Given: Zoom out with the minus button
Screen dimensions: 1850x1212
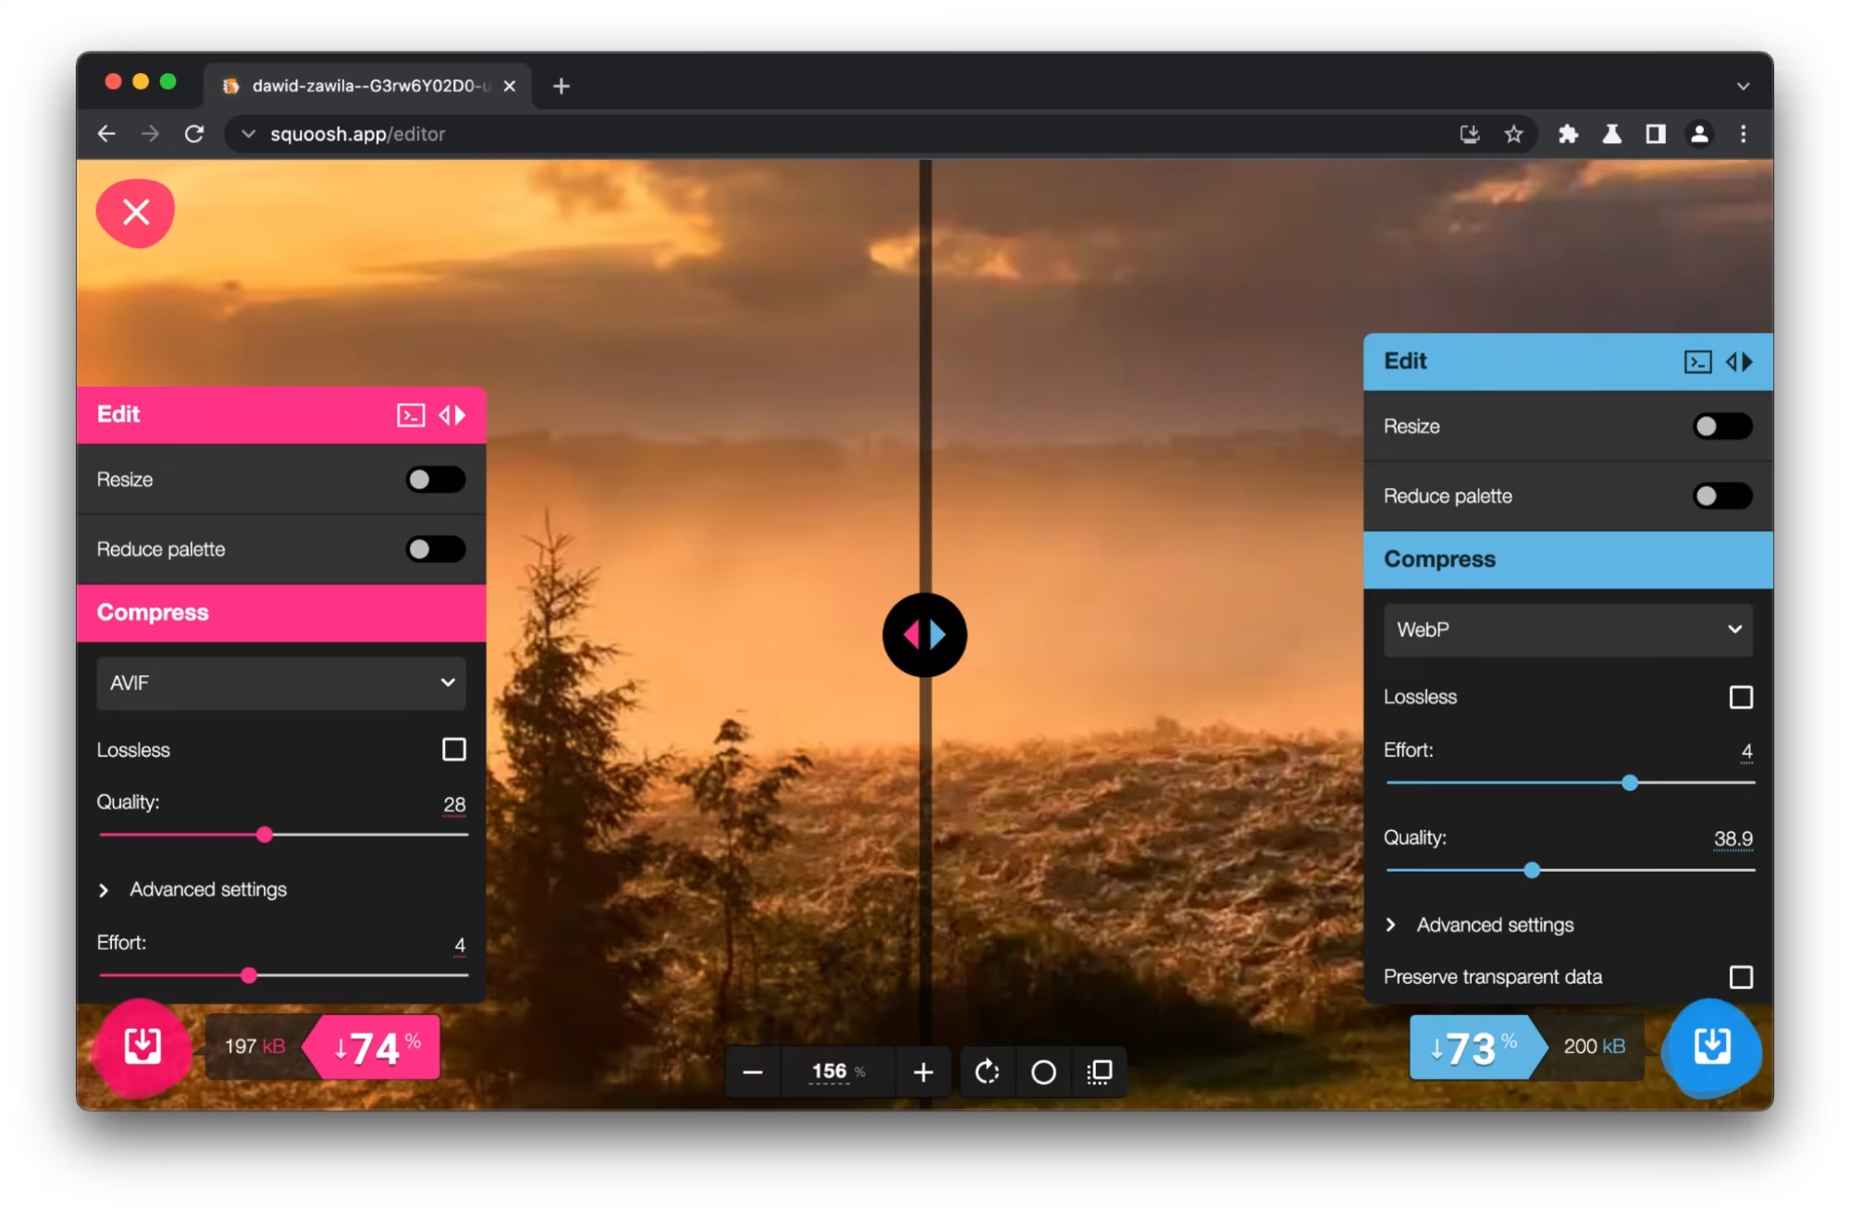Looking at the screenshot, I should tap(753, 1071).
